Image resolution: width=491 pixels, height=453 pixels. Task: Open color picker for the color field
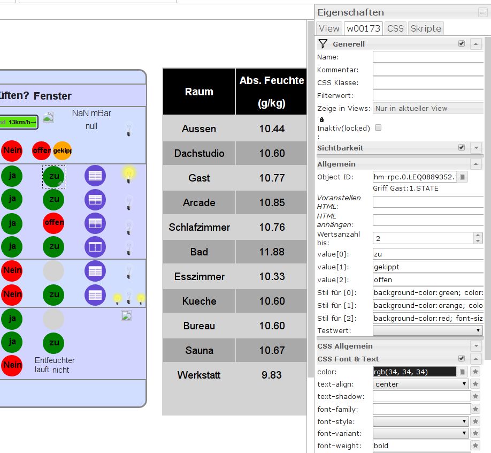(463, 372)
